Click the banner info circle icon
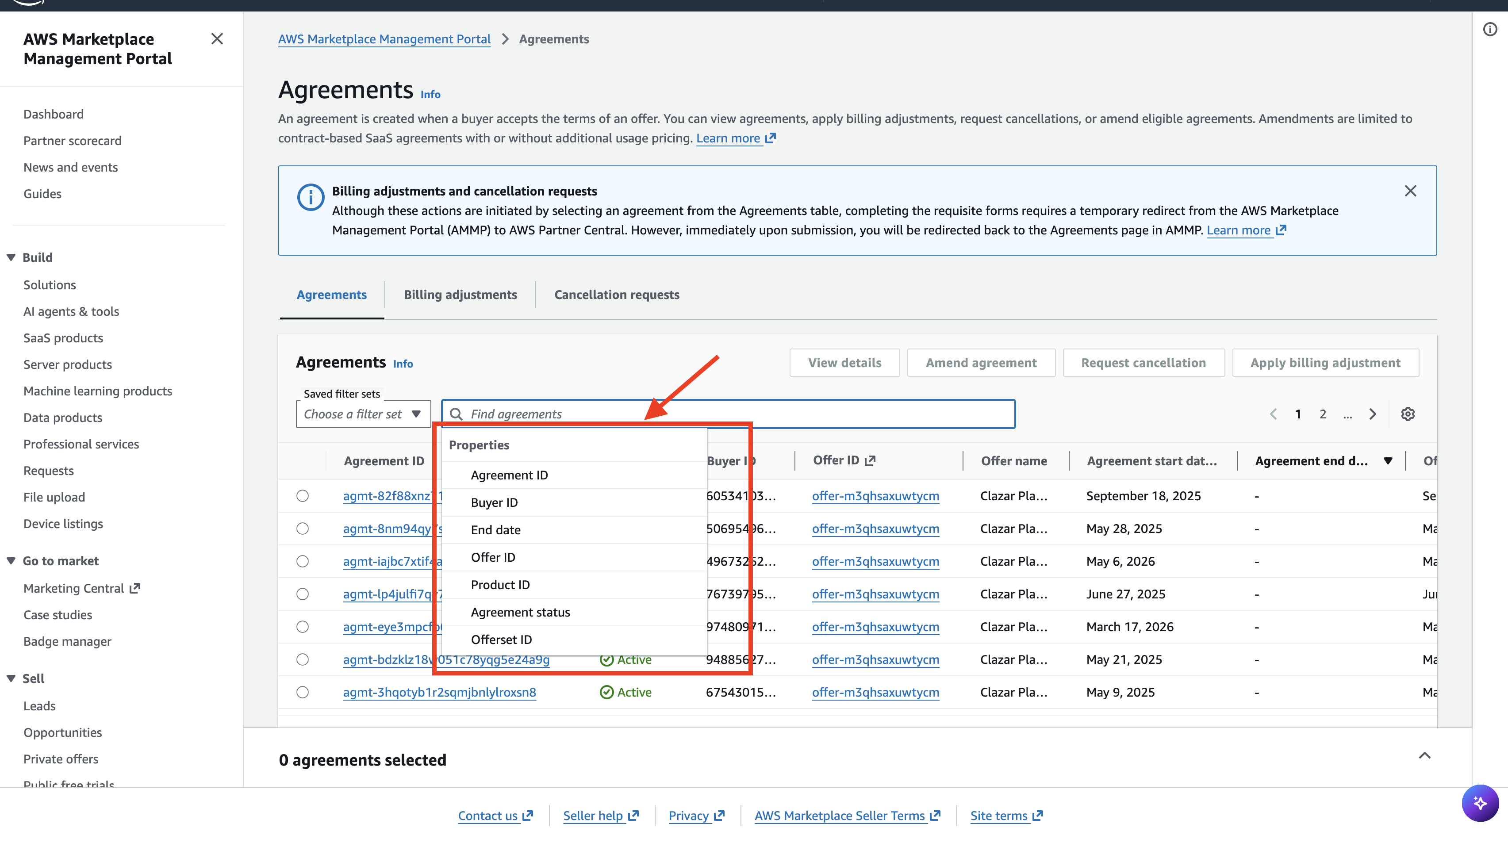Viewport: 1508px width, 843px height. [310, 197]
